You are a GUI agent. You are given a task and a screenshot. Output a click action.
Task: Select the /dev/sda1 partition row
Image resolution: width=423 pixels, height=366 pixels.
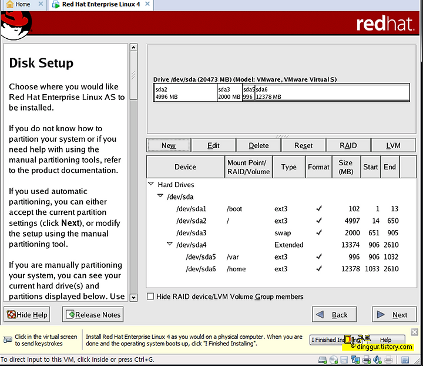[281, 208]
